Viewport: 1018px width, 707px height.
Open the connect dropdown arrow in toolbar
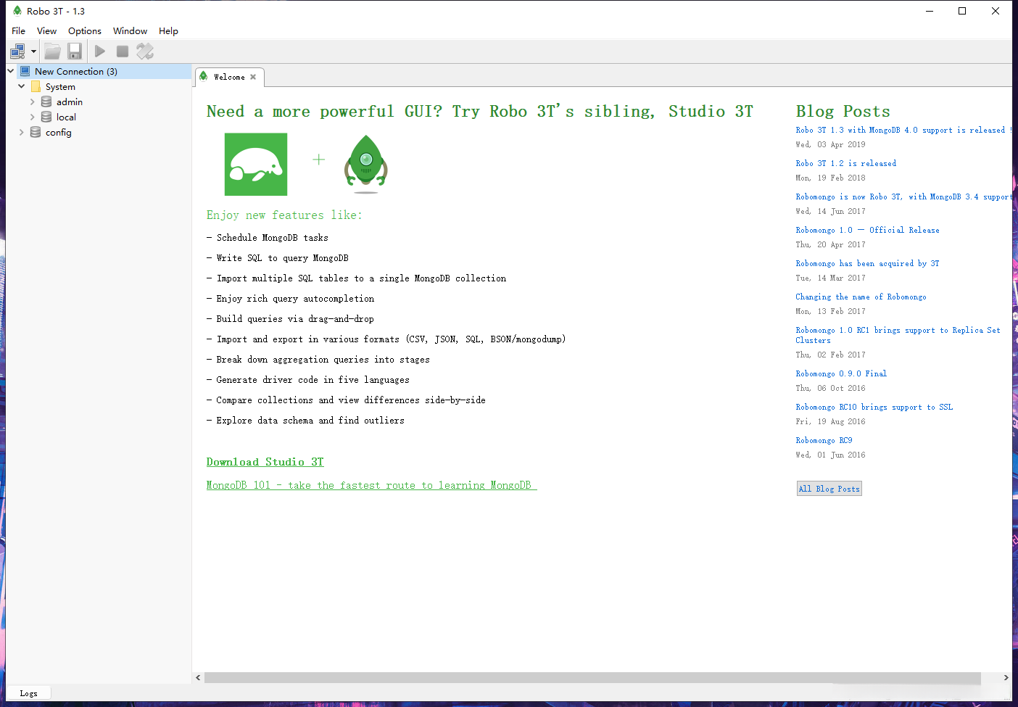coord(33,51)
